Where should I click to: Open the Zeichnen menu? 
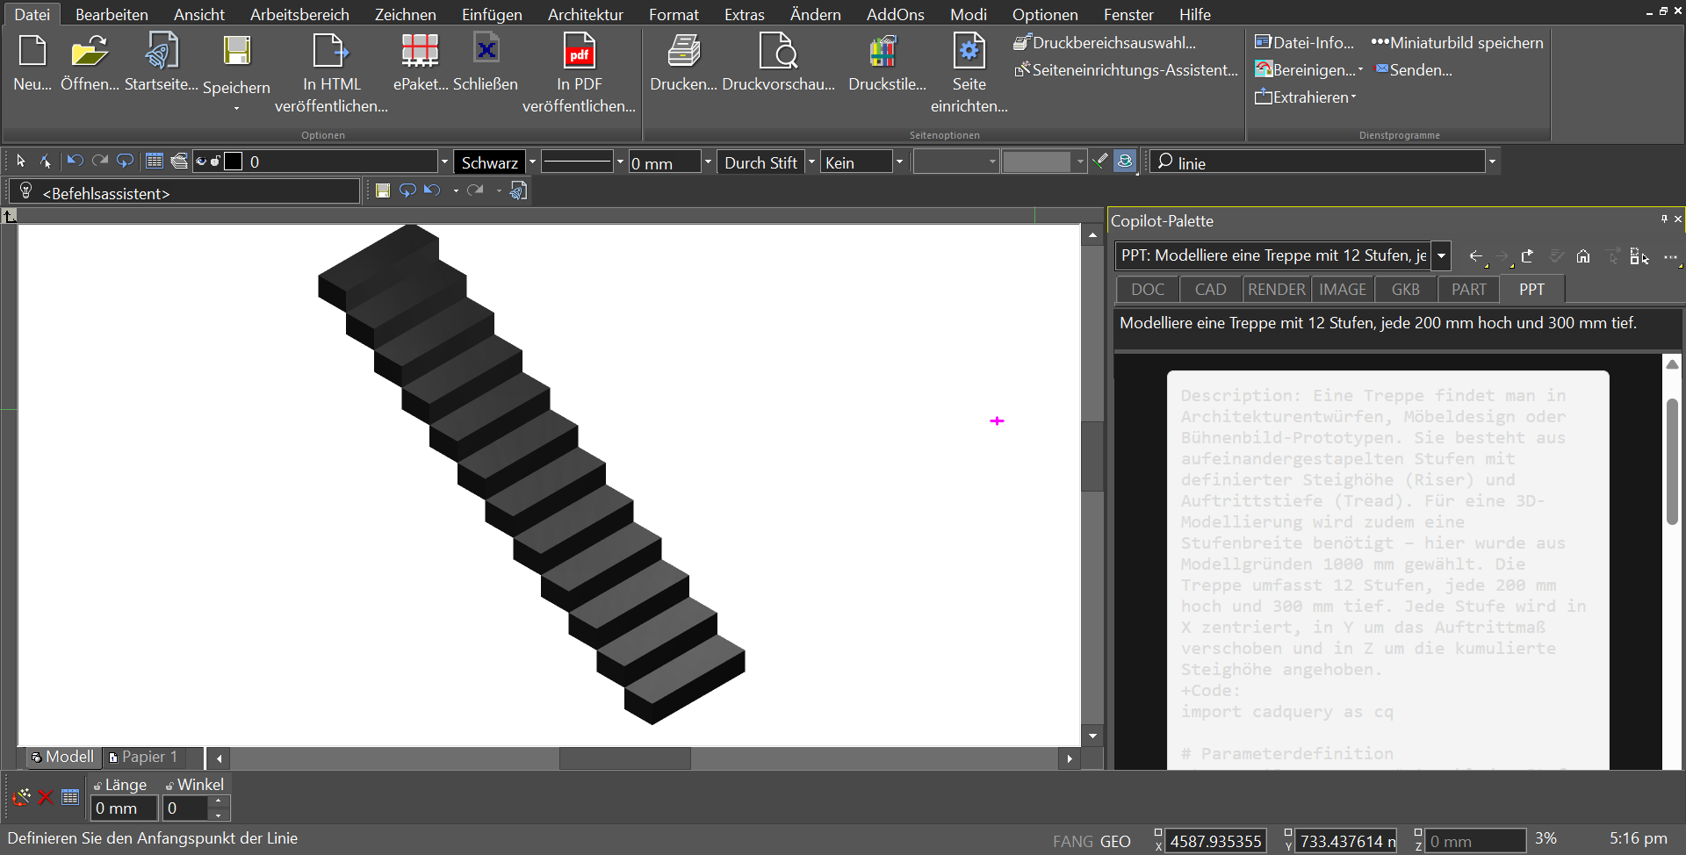pyautogui.click(x=405, y=14)
